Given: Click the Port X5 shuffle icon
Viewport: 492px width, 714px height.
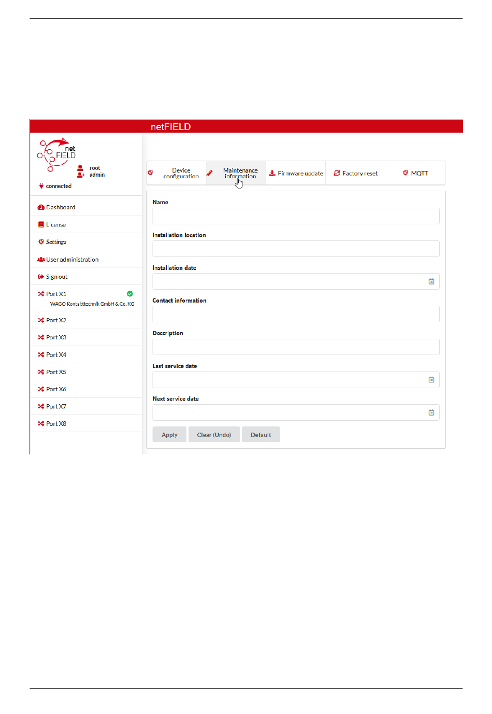Looking at the screenshot, I should (41, 372).
